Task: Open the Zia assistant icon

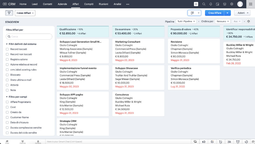Action: (x=229, y=142)
